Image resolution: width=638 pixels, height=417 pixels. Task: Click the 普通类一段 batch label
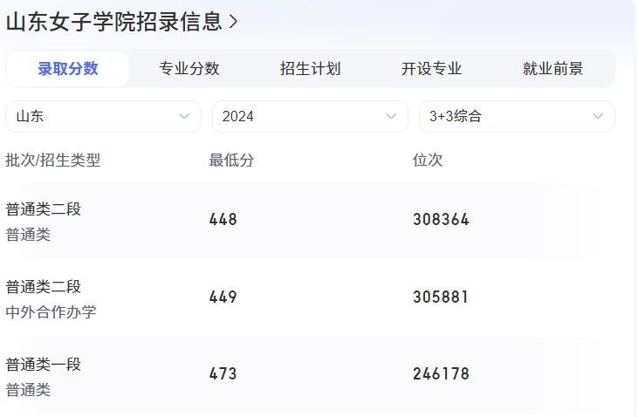[43, 365]
